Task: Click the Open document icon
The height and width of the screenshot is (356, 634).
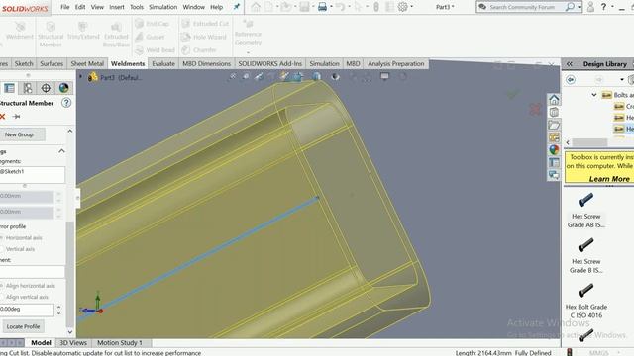Action: pos(287,7)
